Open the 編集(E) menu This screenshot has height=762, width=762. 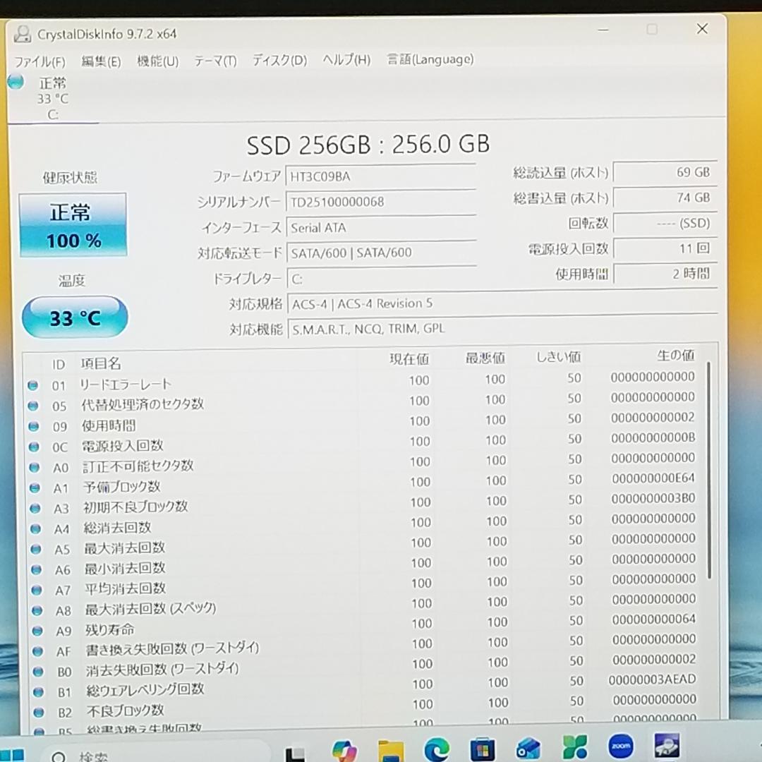(101, 61)
